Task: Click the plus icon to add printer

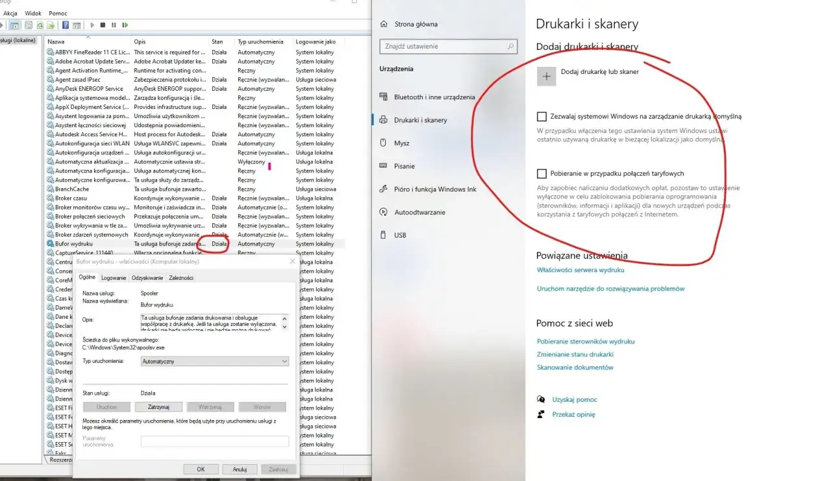Action: coord(547,76)
